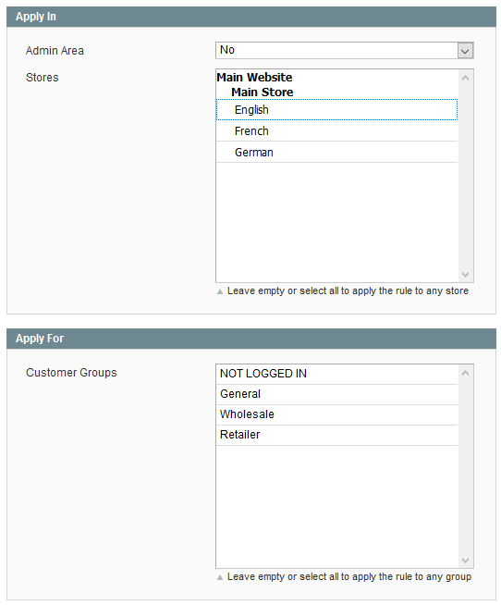Pick Retailer customer group
The height and width of the screenshot is (605, 501).
coord(336,435)
